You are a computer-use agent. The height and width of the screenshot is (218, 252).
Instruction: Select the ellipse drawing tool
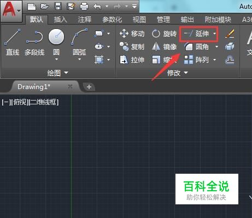point(99,46)
